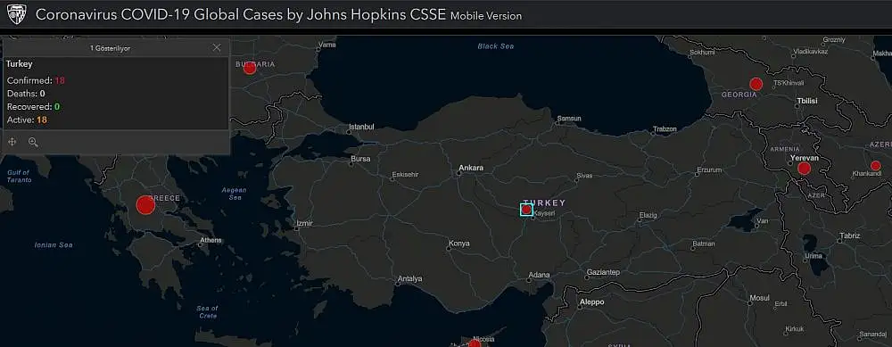Click the red marker near Yerevan

click(804, 169)
